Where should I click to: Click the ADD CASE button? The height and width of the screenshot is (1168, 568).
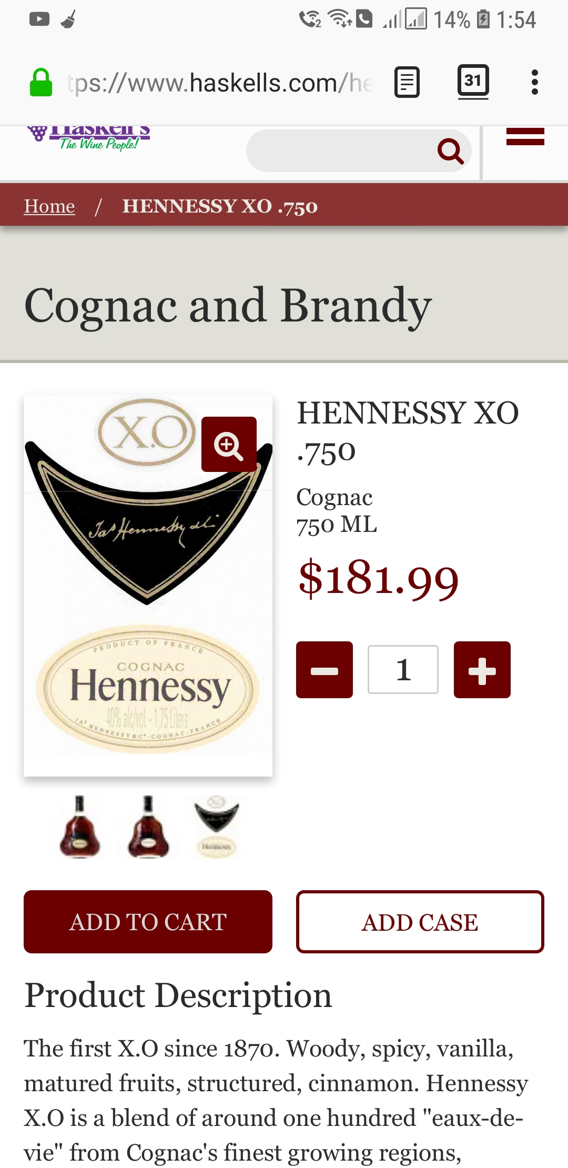click(x=420, y=922)
